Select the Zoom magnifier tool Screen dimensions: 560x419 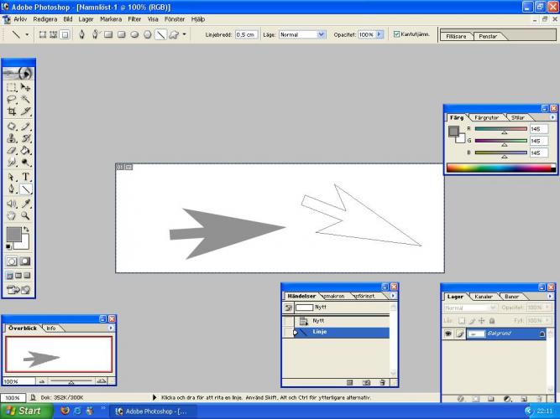tap(26, 215)
